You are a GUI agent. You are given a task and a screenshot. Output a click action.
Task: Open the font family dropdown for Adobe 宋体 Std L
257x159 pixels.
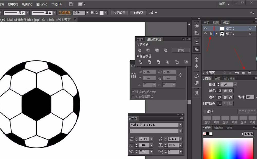180,125
